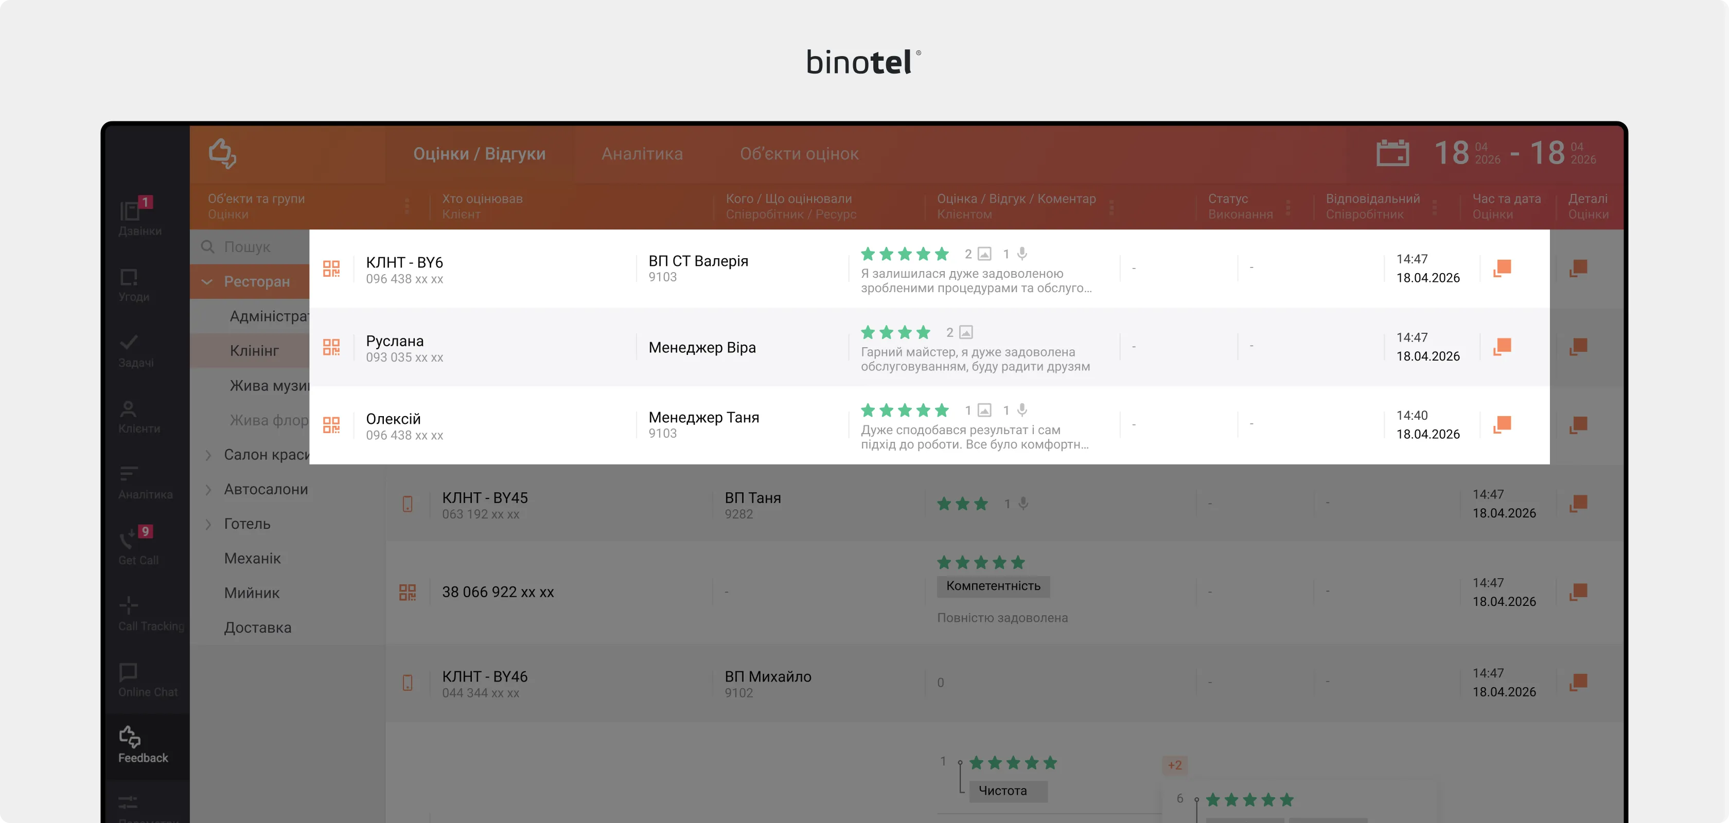Click the Пошук search field

click(250, 247)
